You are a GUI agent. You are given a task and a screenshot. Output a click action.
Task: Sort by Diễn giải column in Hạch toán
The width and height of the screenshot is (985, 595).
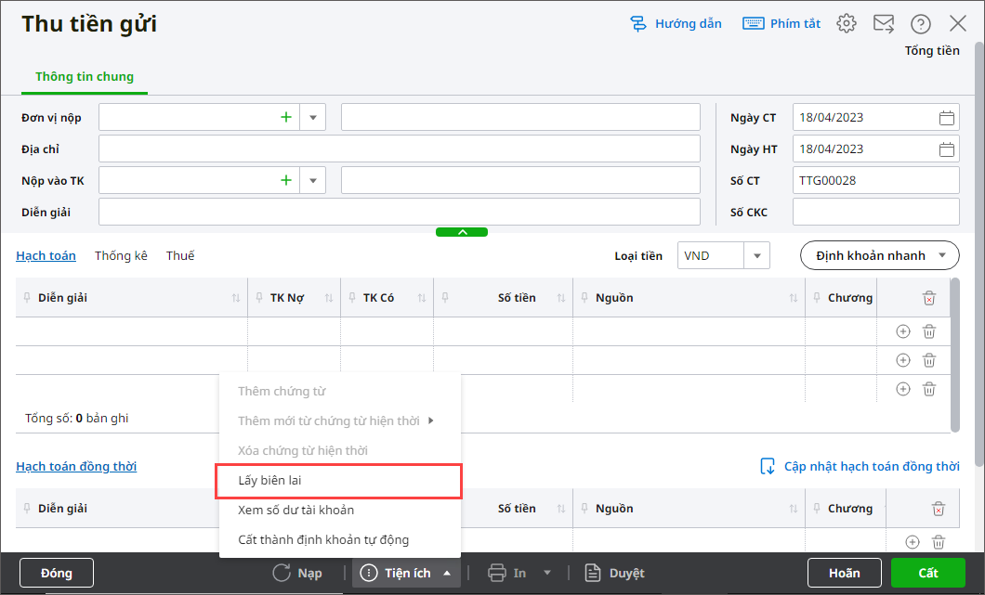(236, 298)
